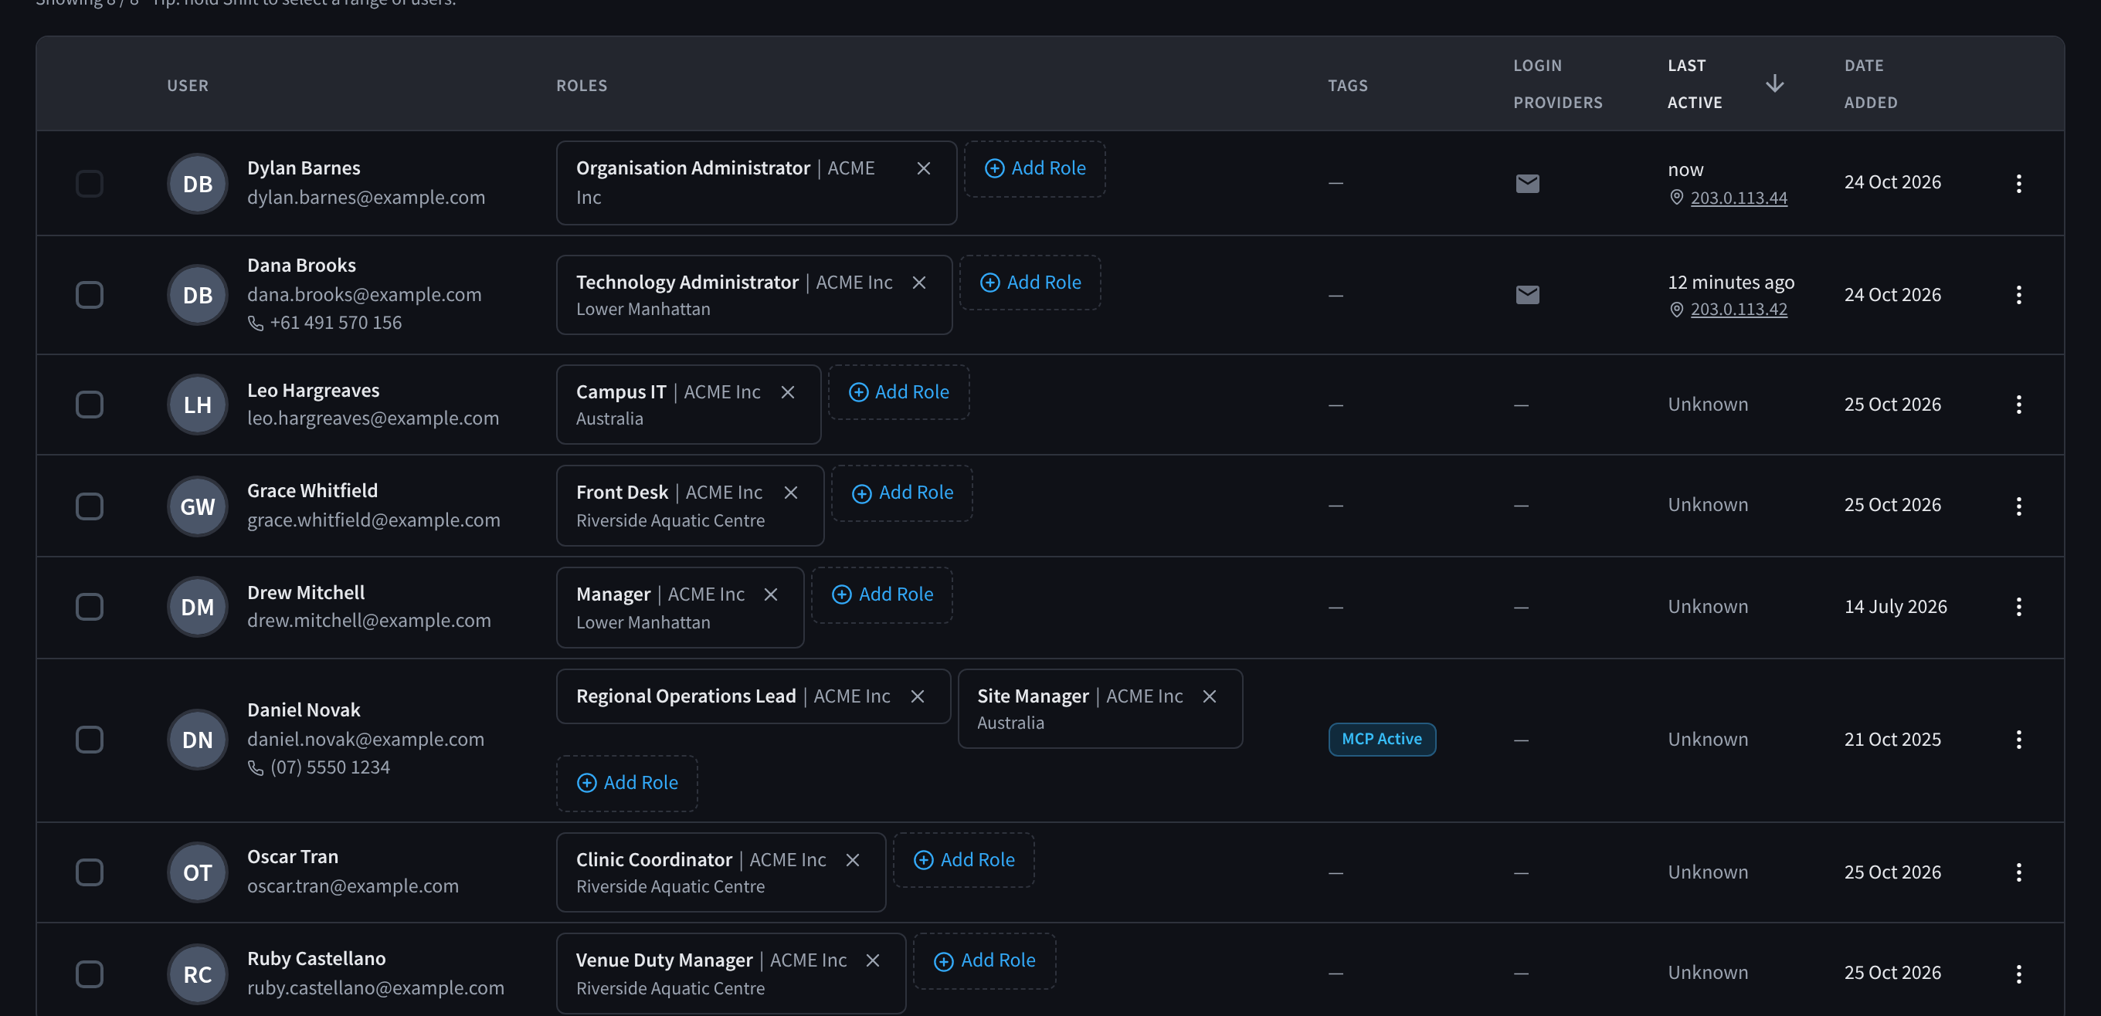The height and width of the screenshot is (1016, 2101).
Task: Open IP address 203.0.113.42 link
Action: coord(1739,310)
